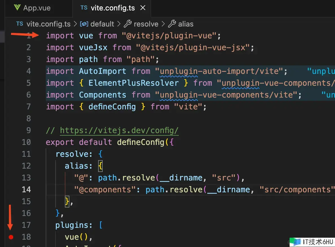Click the symbol icon before breadcrumb 'default'
The height and width of the screenshot is (247, 335).
pyautogui.click(x=84, y=24)
